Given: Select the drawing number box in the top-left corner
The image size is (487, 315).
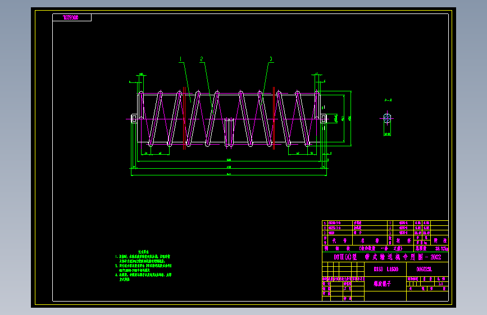Looking at the screenshot, I should pos(72,17).
